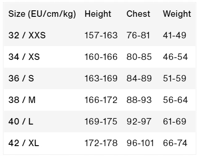The width and height of the screenshot is (198, 156).
Task: Click the 56-64 weight value
Action: (x=176, y=100)
